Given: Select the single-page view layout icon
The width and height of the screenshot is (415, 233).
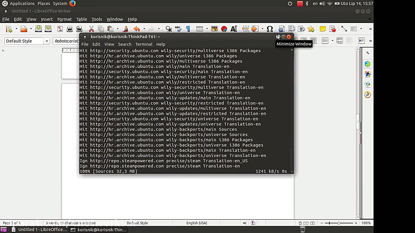Looking at the screenshot, I should 300,223.
